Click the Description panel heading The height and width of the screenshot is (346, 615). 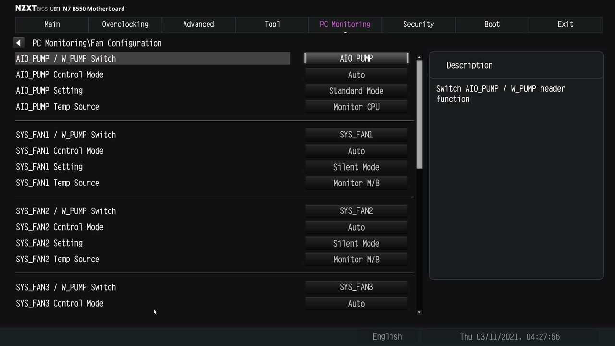point(469,65)
